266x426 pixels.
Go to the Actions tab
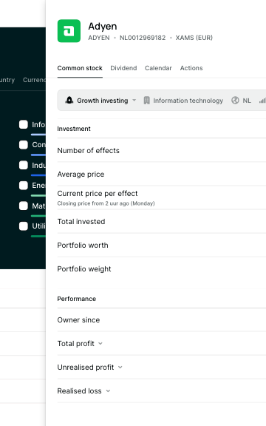click(x=191, y=68)
